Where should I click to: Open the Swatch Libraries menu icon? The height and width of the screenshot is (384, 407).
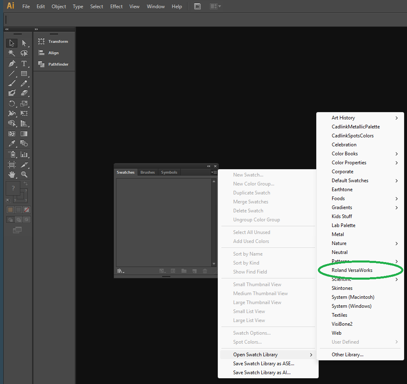pos(121,271)
